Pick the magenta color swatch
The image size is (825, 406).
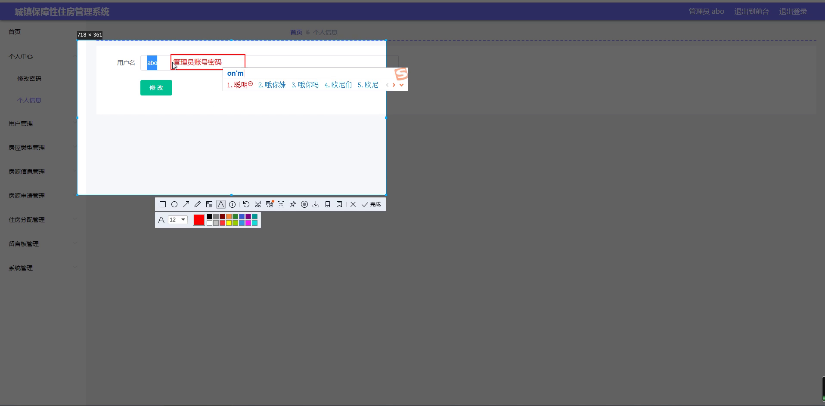pos(248,223)
